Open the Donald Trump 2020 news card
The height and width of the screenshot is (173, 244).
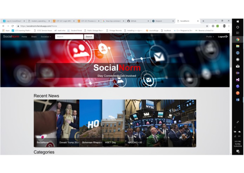tap(68, 123)
